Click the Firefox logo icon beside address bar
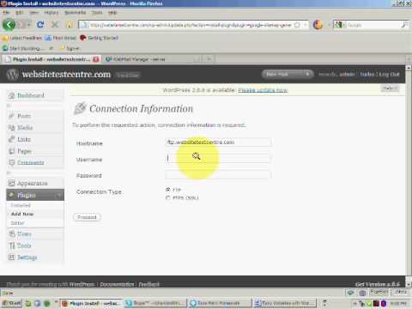 click(x=318, y=25)
